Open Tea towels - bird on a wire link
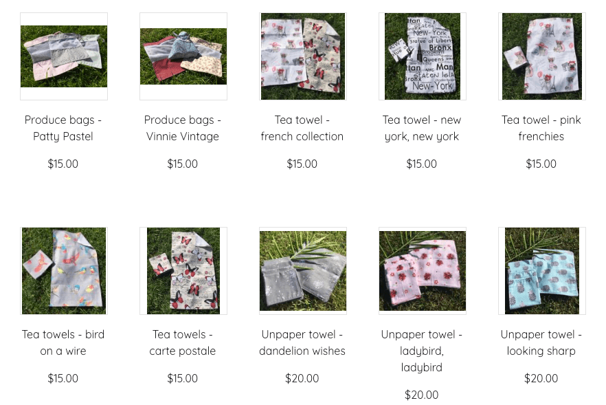606x405 pixels. click(x=63, y=342)
